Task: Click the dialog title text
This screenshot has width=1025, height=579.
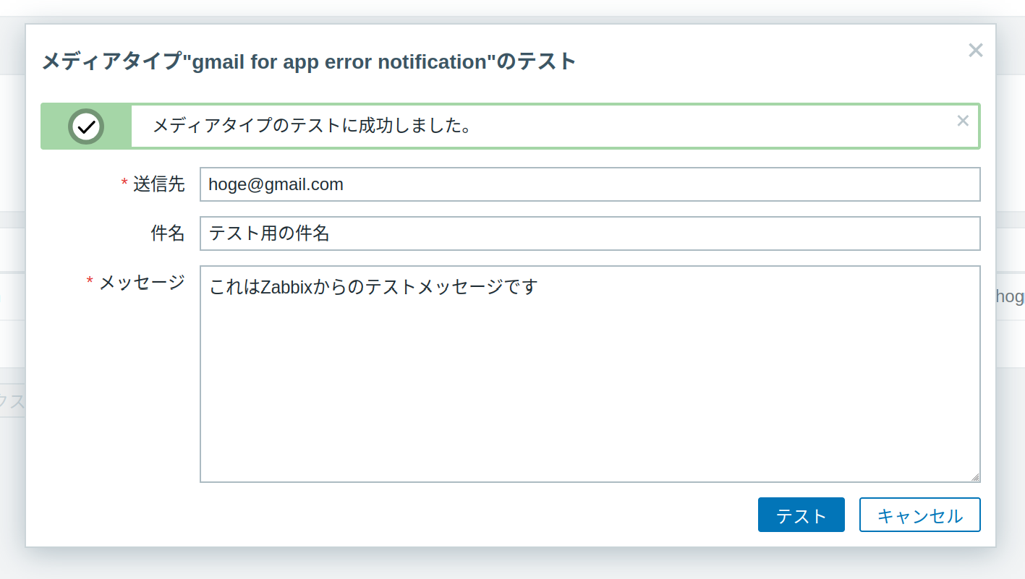Action: (309, 61)
